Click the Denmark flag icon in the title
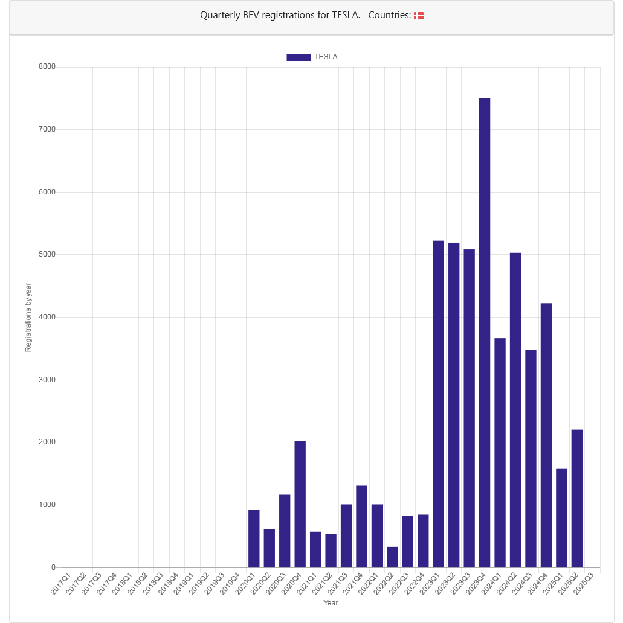Image resolution: width=623 pixels, height=623 pixels. pos(419,16)
